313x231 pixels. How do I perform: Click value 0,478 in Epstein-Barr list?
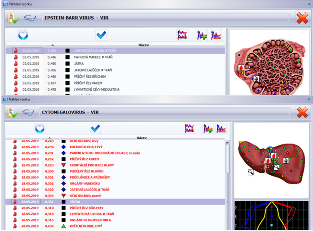point(52,89)
